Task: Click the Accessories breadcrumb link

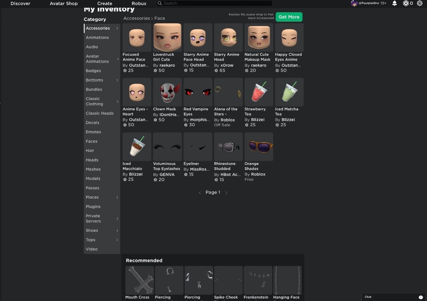Action: coord(136,18)
